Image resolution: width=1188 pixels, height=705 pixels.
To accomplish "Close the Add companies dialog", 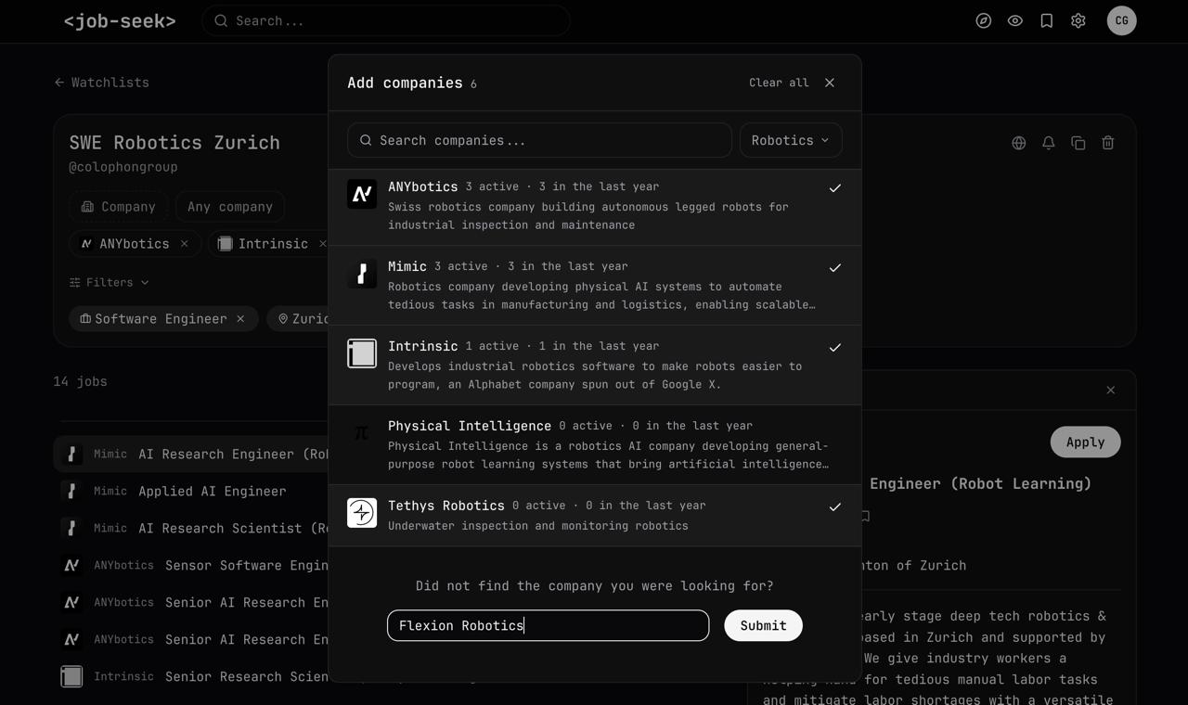I will [830, 83].
